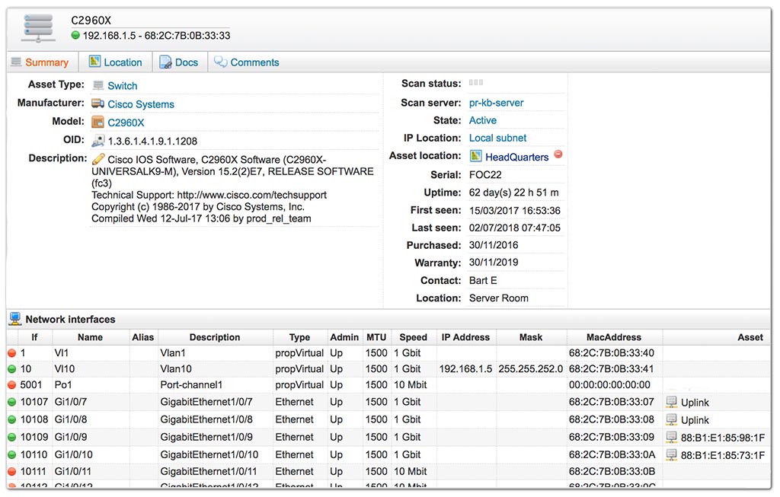Screen dimensions: 780x497
Task: Click the C2960X model box icon
Action: (x=98, y=123)
